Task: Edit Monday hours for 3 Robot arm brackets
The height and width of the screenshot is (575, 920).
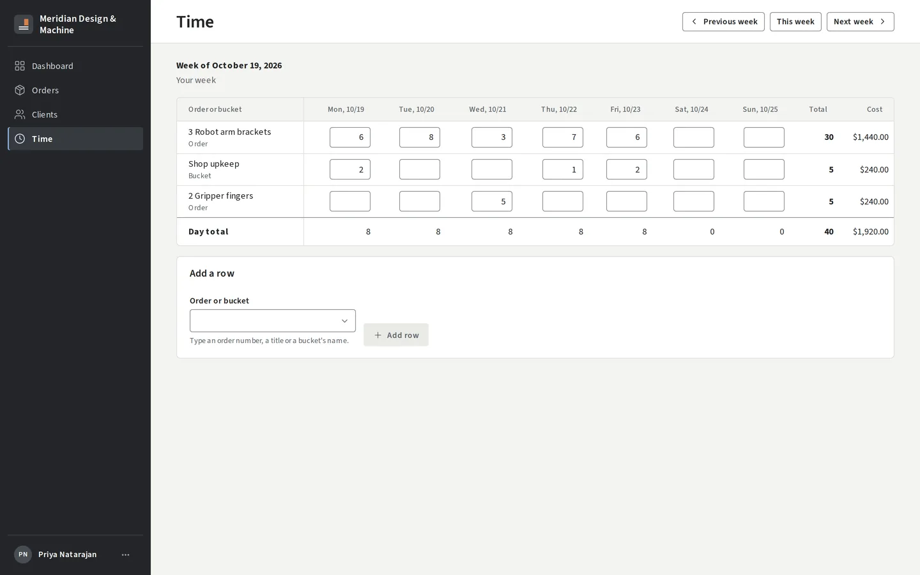Action: click(x=350, y=137)
